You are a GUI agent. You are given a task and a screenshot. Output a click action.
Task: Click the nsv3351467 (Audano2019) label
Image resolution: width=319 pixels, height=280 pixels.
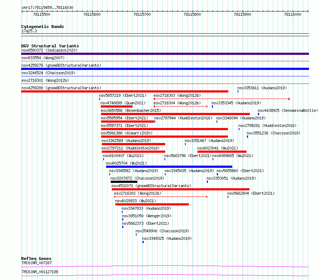click(x=209, y=141)
